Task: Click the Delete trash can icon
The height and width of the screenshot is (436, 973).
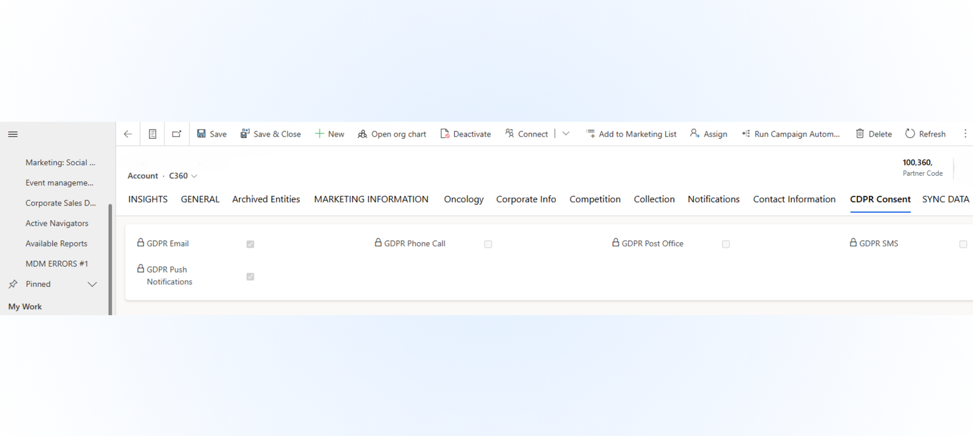Action: 860,134
